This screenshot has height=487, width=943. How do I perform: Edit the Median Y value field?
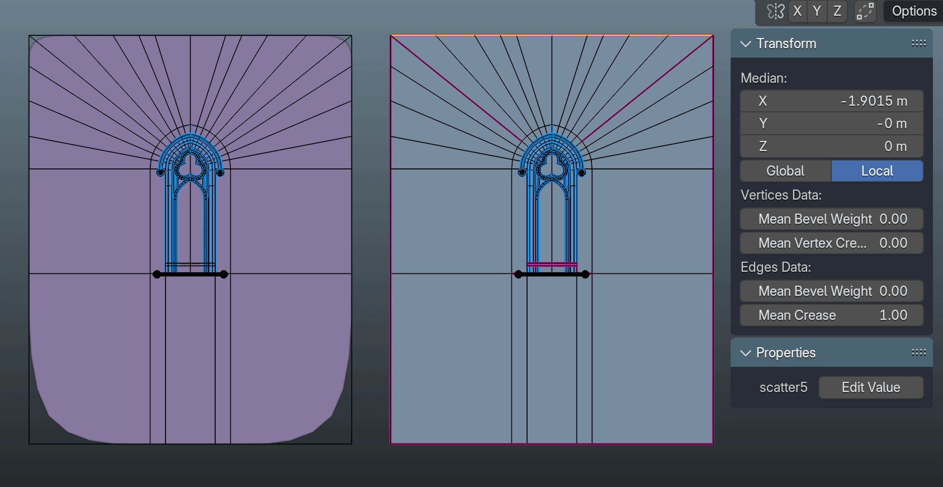832,124
